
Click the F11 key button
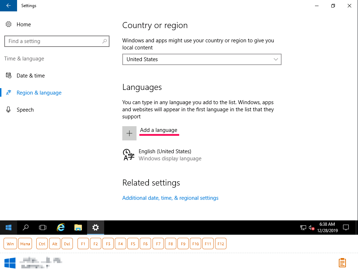click(x=208, y=243)
